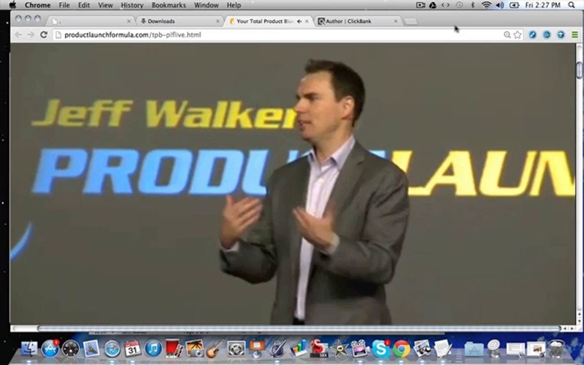The height and width of the screenshot is (365, 584).
Task: Bookmark this page with the star icon
Action: pyautogui.click(x=517, y=34)
